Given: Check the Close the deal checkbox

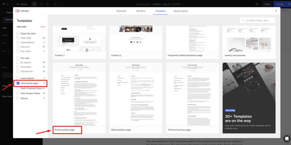Looking at the screenshot, I should click(x=18, y=33).
